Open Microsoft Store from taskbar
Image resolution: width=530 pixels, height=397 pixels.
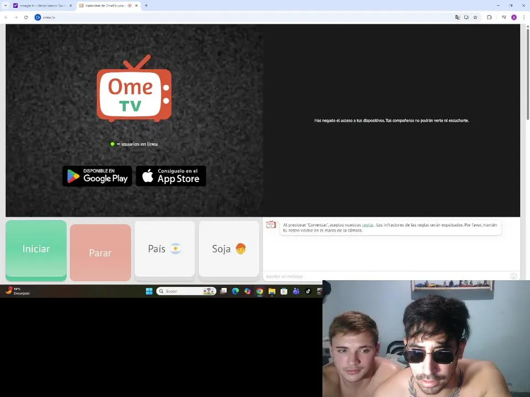284,291
